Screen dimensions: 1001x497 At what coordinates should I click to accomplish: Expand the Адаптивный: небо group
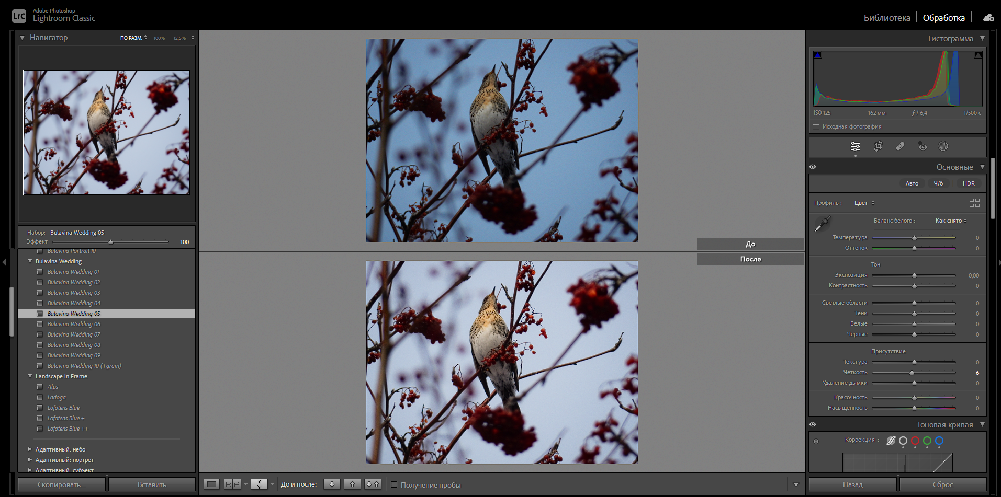[x=30, y=449]
